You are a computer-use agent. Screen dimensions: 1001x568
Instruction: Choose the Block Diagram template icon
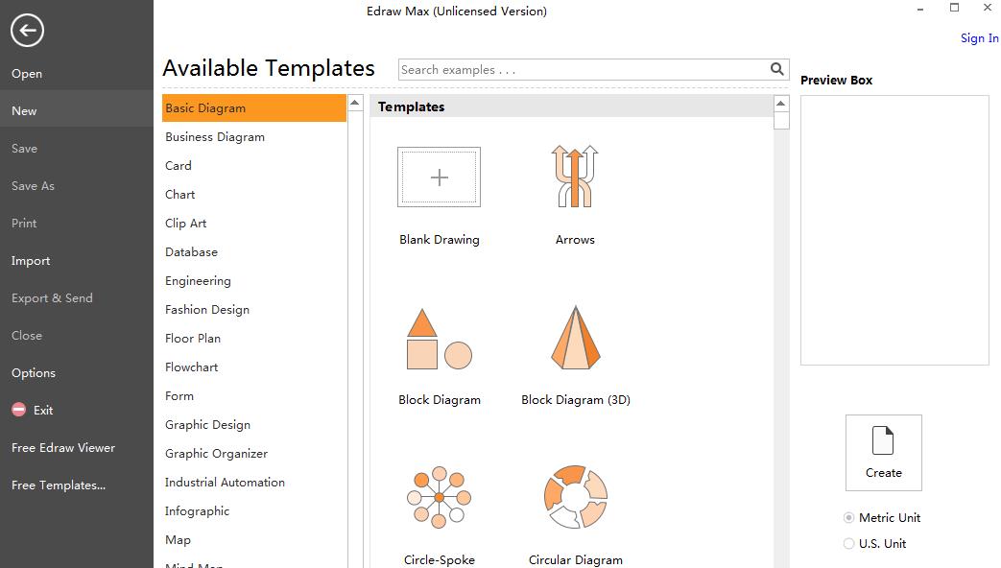(440, 339)
